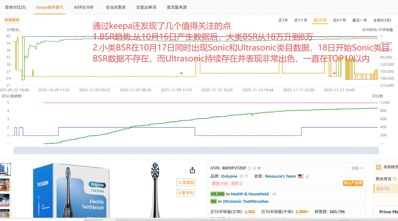Viewport: 398px width, 221px height.
Task: Copy brand name Onlyone via copy icon
Action: pos(241,176)
